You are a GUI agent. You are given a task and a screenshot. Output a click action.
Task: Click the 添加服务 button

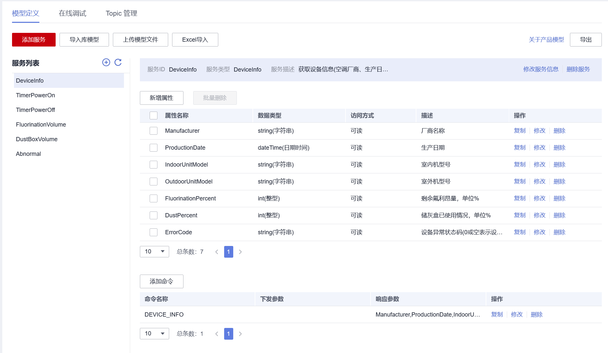(34, 39)
